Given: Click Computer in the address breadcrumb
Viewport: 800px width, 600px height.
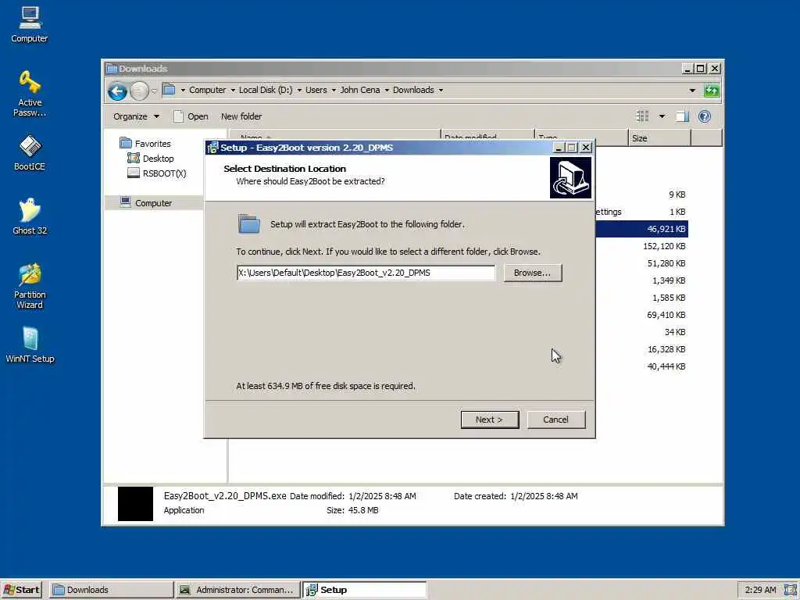Looking at the screenshot, I should pos(207,90).
